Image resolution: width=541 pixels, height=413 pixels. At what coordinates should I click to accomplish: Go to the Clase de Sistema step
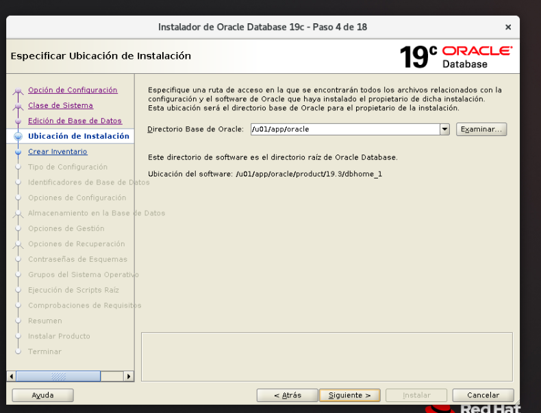tap(60, 105)
